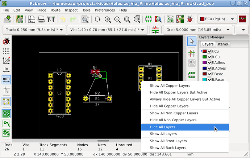
Task: Open active layer F.Cu dropdown
Action: tap(217, 19)
